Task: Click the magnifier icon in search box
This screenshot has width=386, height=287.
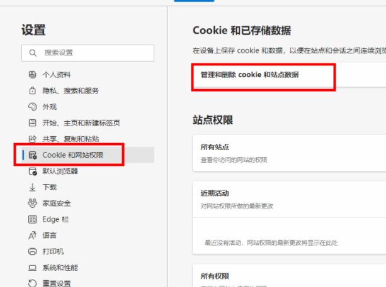Action: pos(33,53)
